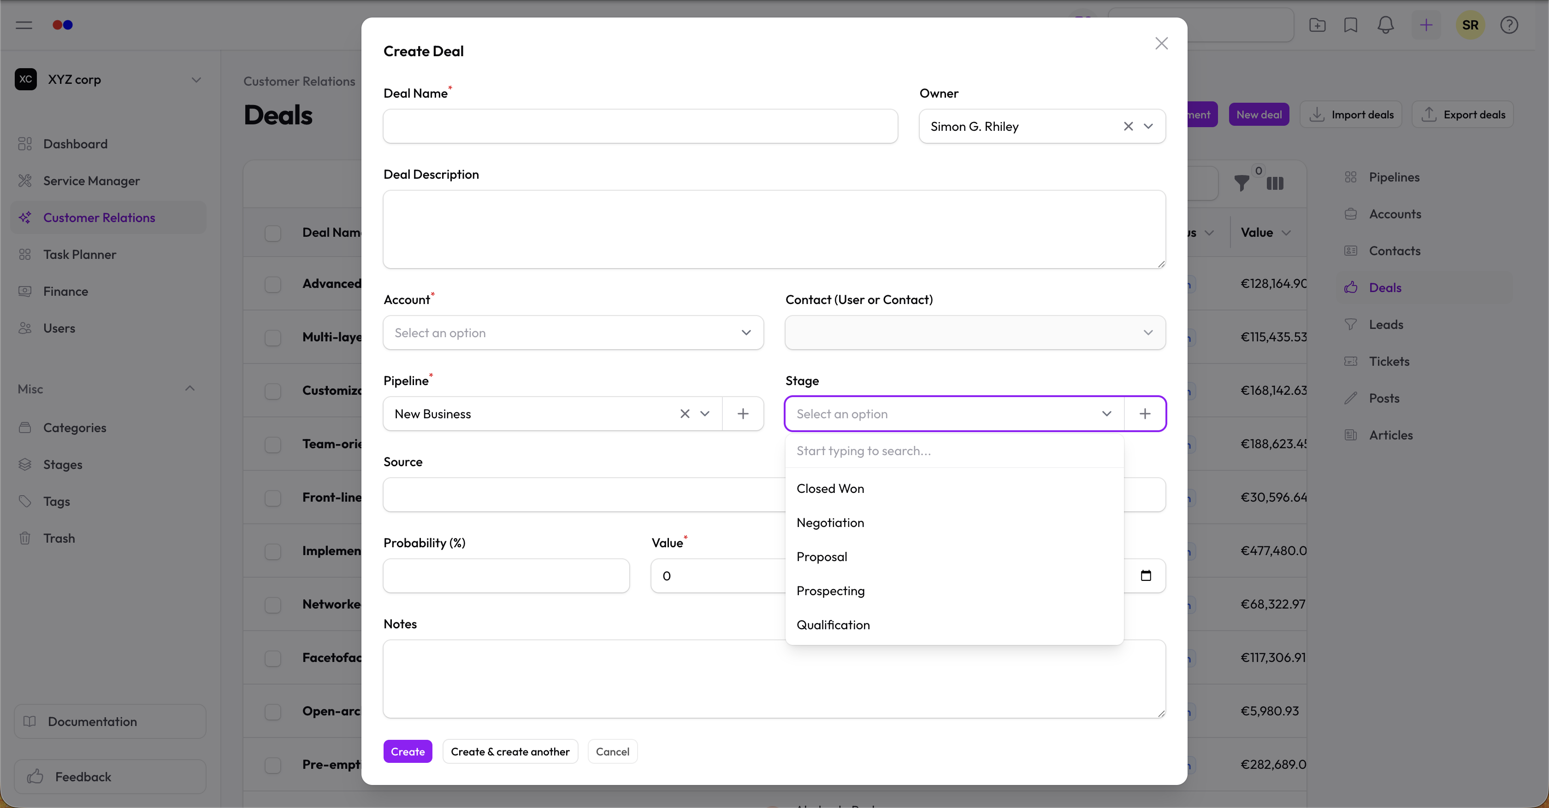Click the purple plus quick-add icon
Screen dimensions: 1549x808
point(1426,24)
